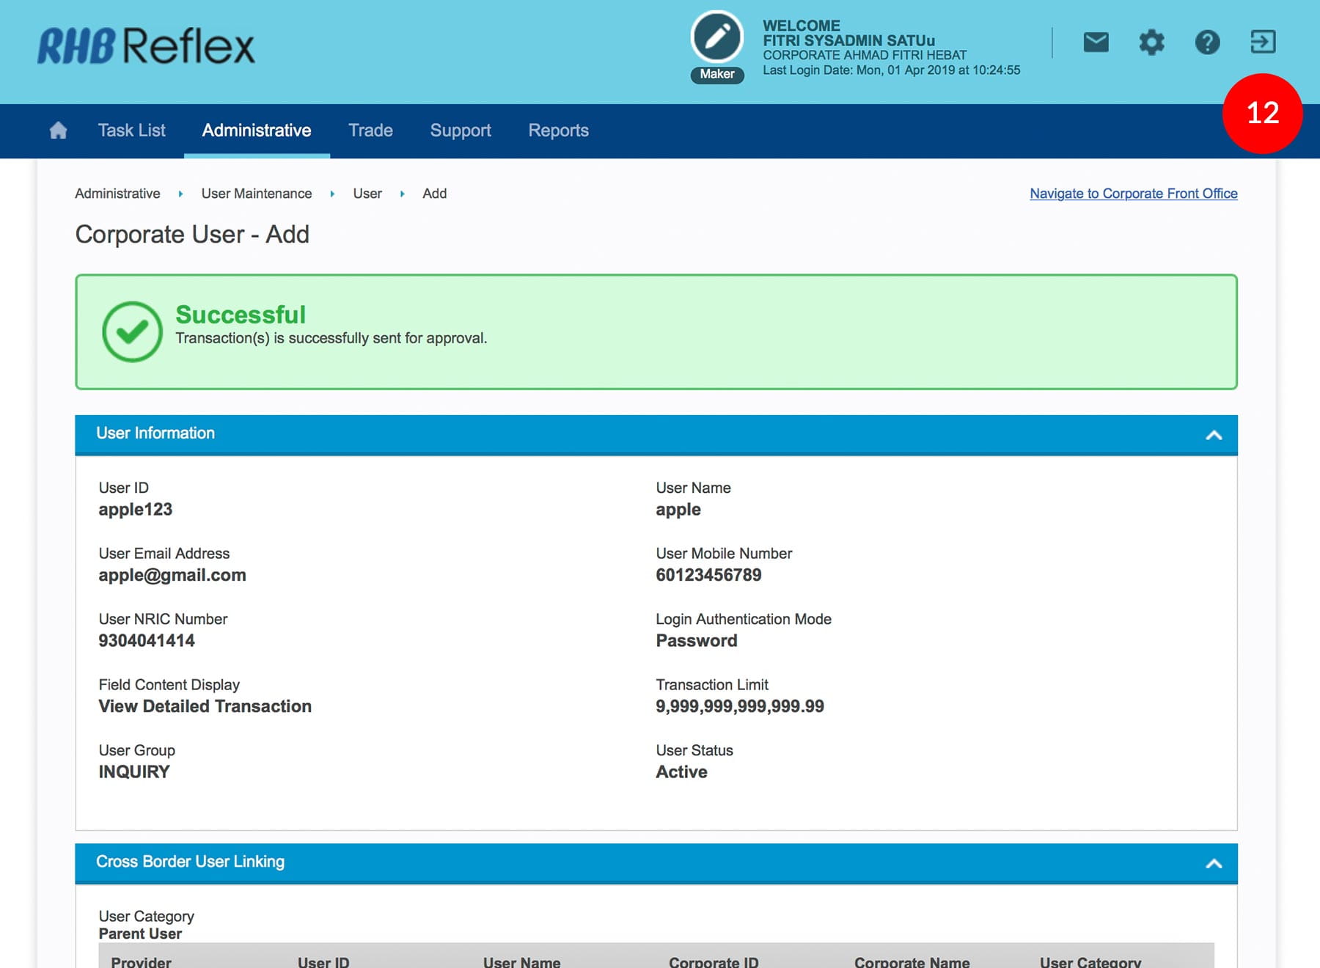This screenshot has width=1320, height=968.
Task: Open the mail envelope icon
Action: (1096, 43)
